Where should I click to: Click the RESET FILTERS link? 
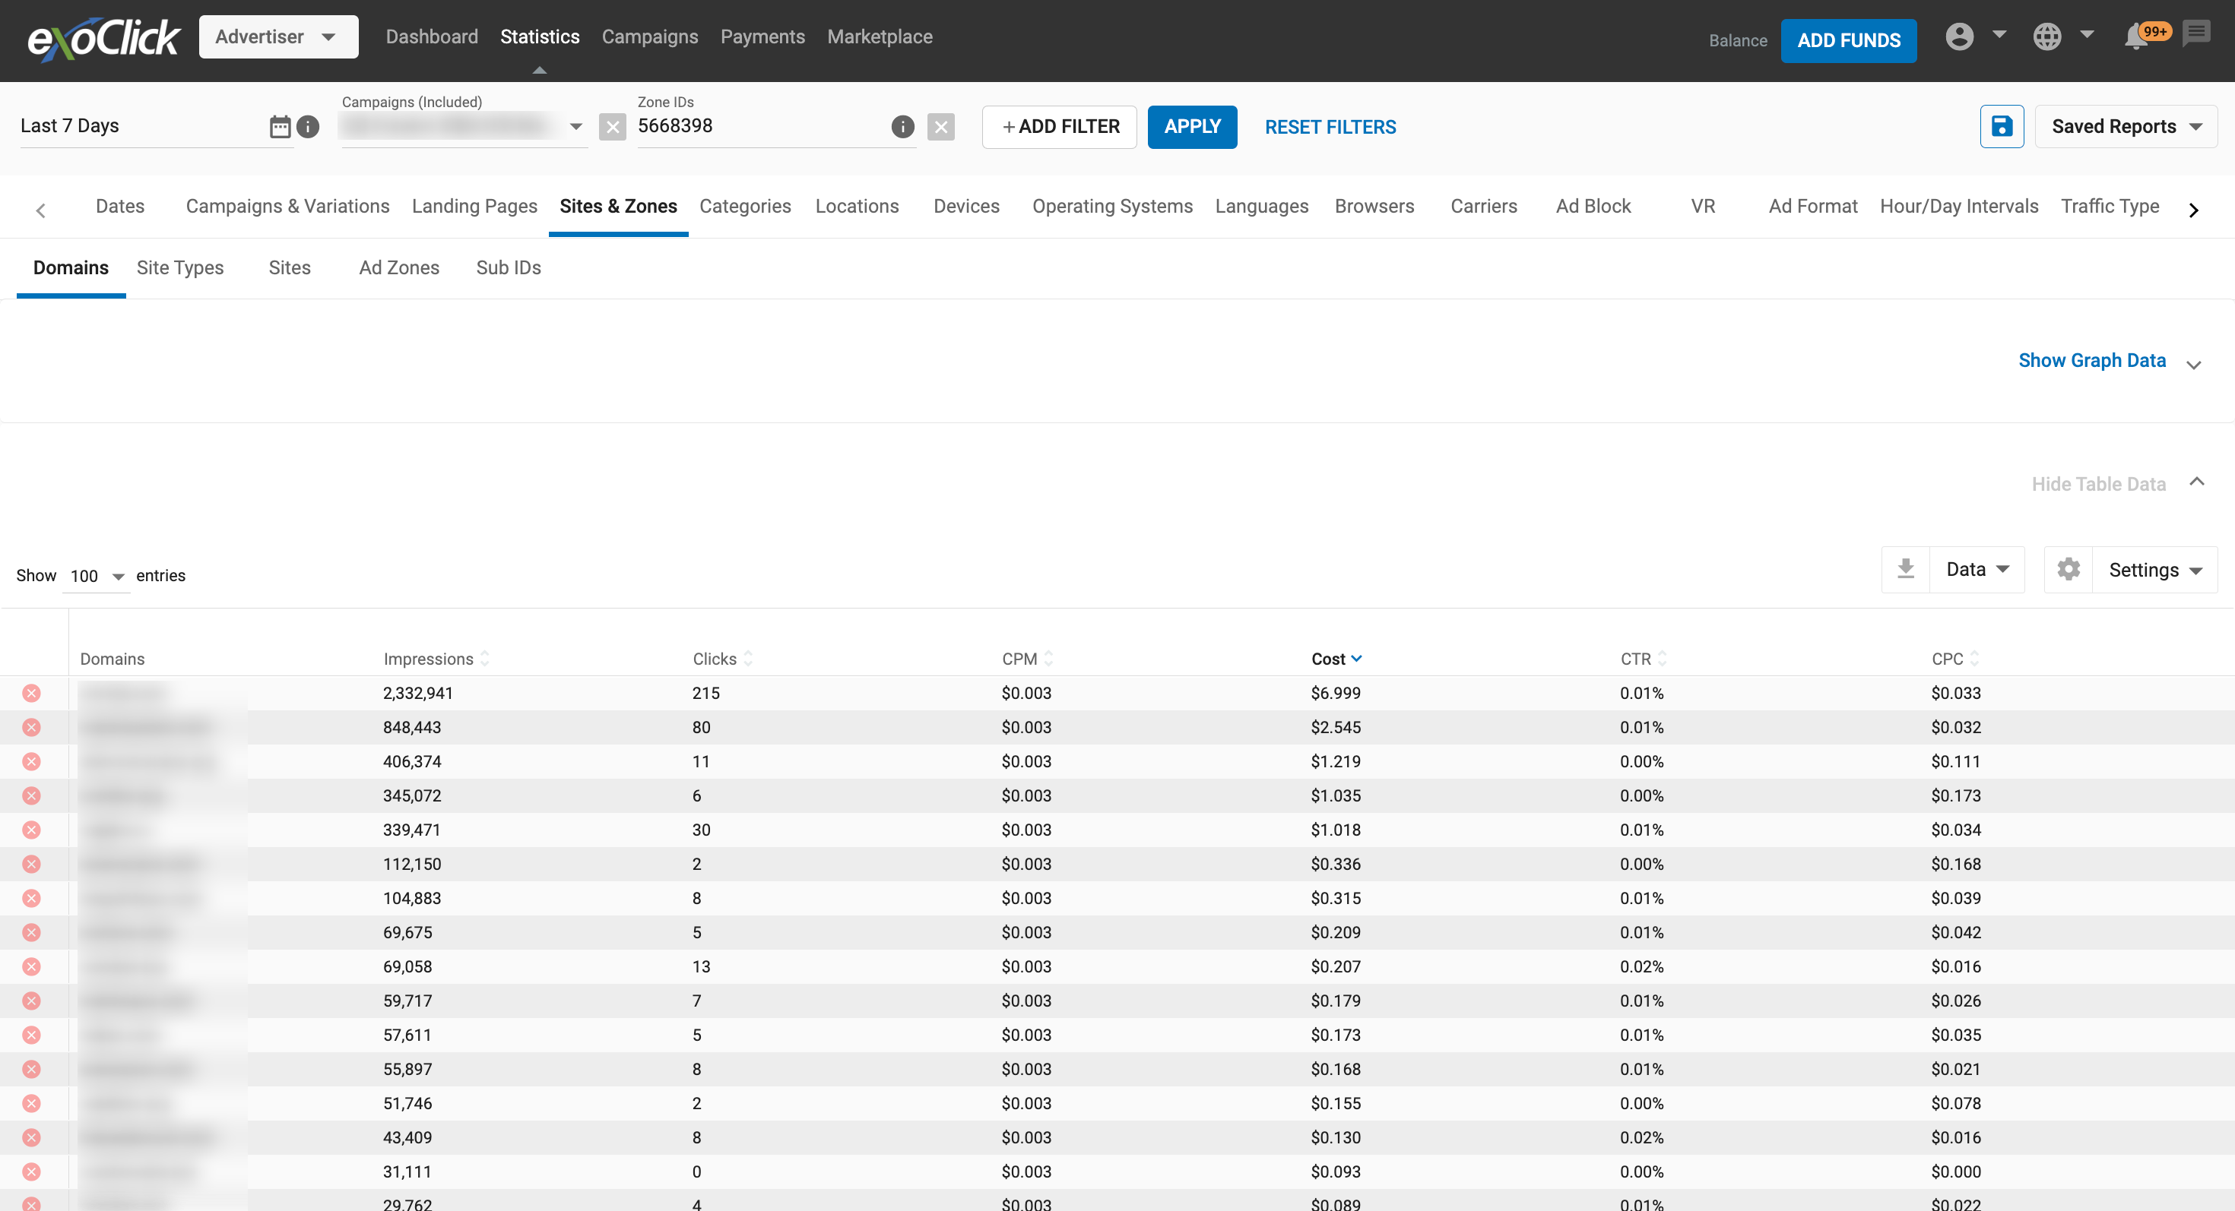1329,128
